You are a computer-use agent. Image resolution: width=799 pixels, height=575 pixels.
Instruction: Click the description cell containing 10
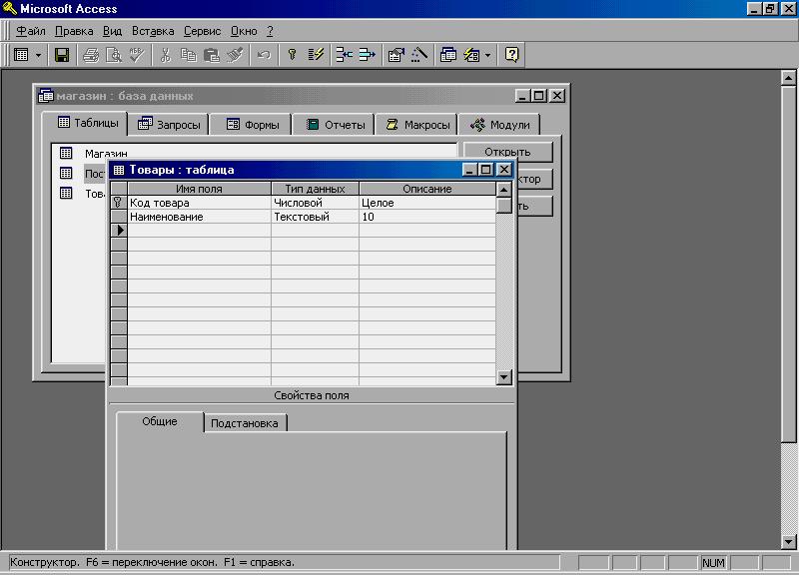click(x=427, y=217)
